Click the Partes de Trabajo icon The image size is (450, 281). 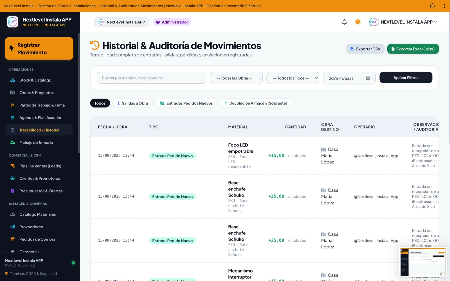coord(13,105)
